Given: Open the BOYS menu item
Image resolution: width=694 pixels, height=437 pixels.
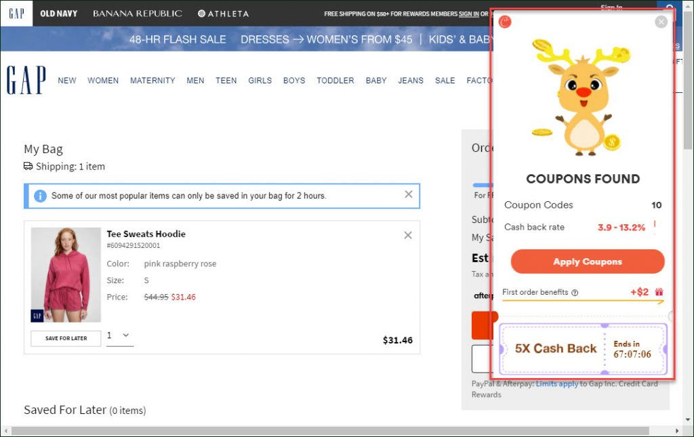Looking at the screenshot, I should point(294,81).
